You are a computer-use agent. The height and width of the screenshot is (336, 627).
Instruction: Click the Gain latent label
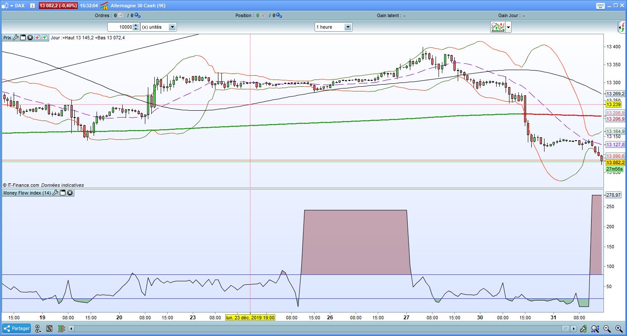click(x=389, y=15)
